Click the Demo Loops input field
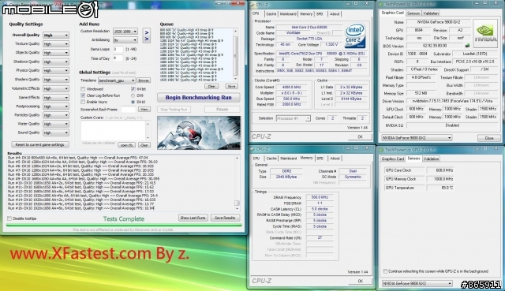505x291 pixels. [118, 49]
